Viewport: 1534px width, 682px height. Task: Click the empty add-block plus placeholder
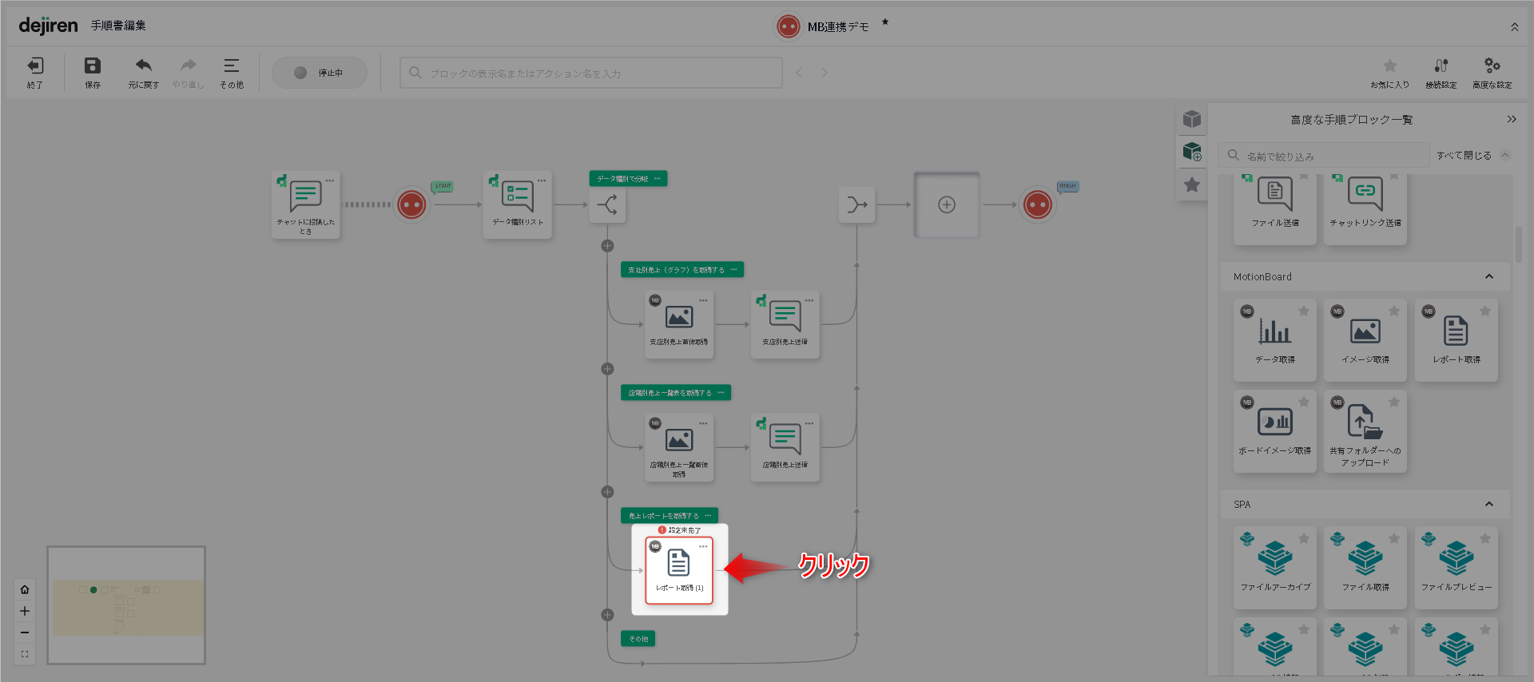947,205
